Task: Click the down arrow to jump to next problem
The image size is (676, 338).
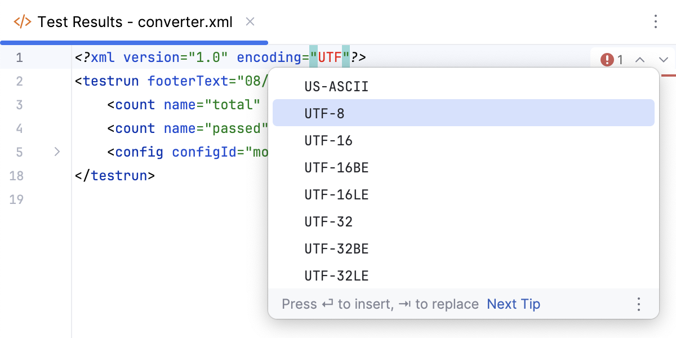Action: pos(663,59)
